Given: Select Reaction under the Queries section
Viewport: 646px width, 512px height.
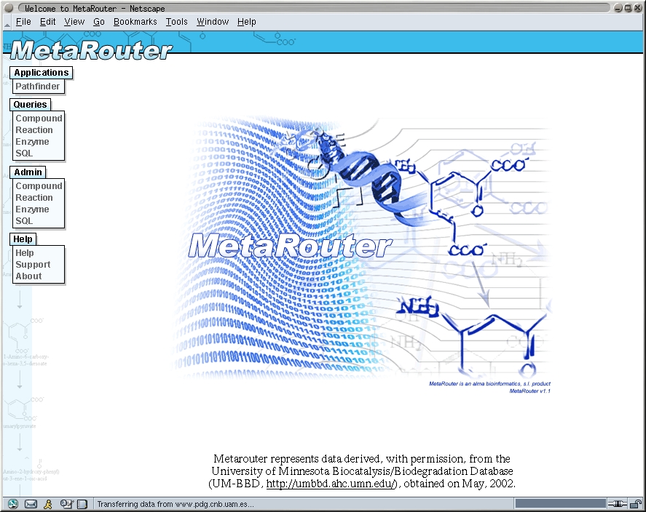Looking at the screenshot, I should [x=34, y=130].
